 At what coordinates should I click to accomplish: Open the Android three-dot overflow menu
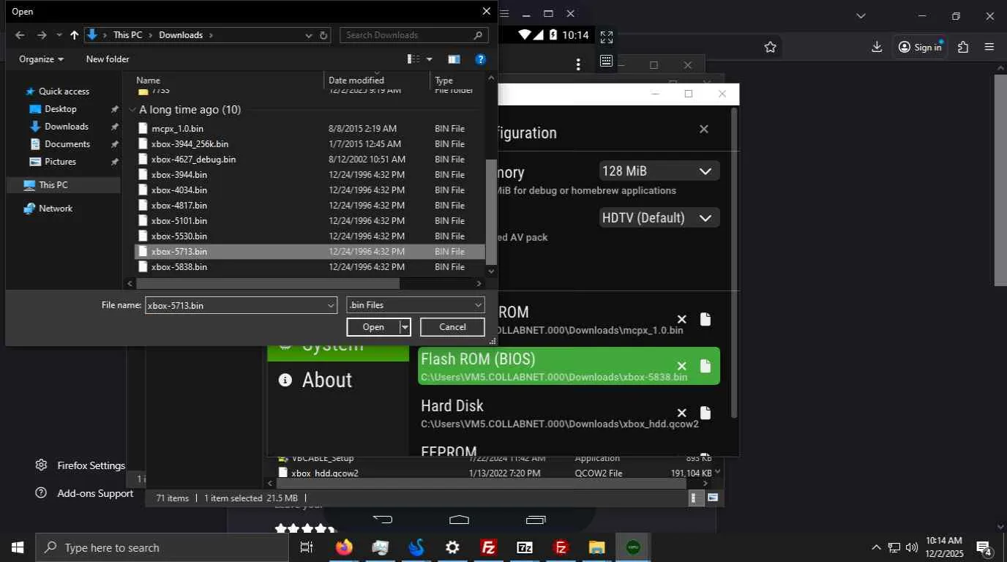click(x=578, y=64)
